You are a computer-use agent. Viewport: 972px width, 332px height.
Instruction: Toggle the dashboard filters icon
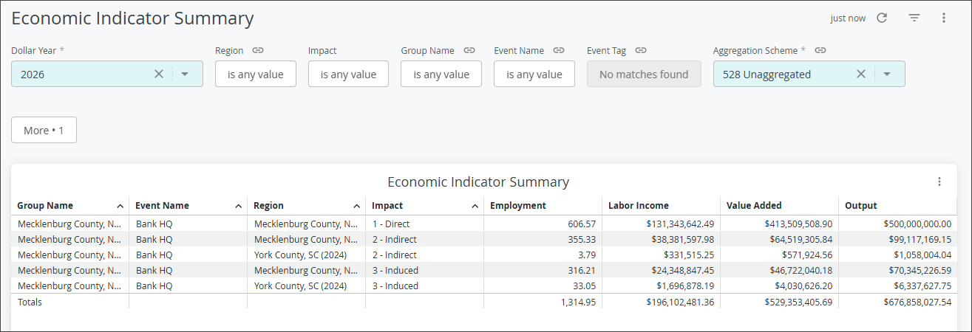pyautogui.click(x=914, y=18)
